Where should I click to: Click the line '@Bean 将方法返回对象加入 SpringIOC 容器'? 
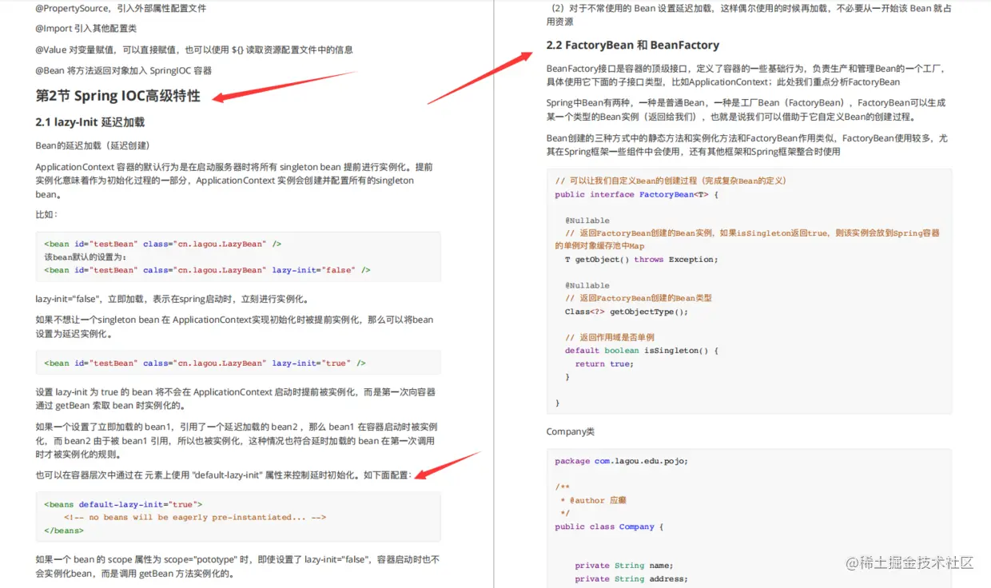coord(124,70)
